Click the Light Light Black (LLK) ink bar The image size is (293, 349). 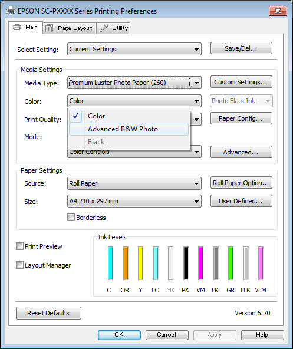pos(246,263)
